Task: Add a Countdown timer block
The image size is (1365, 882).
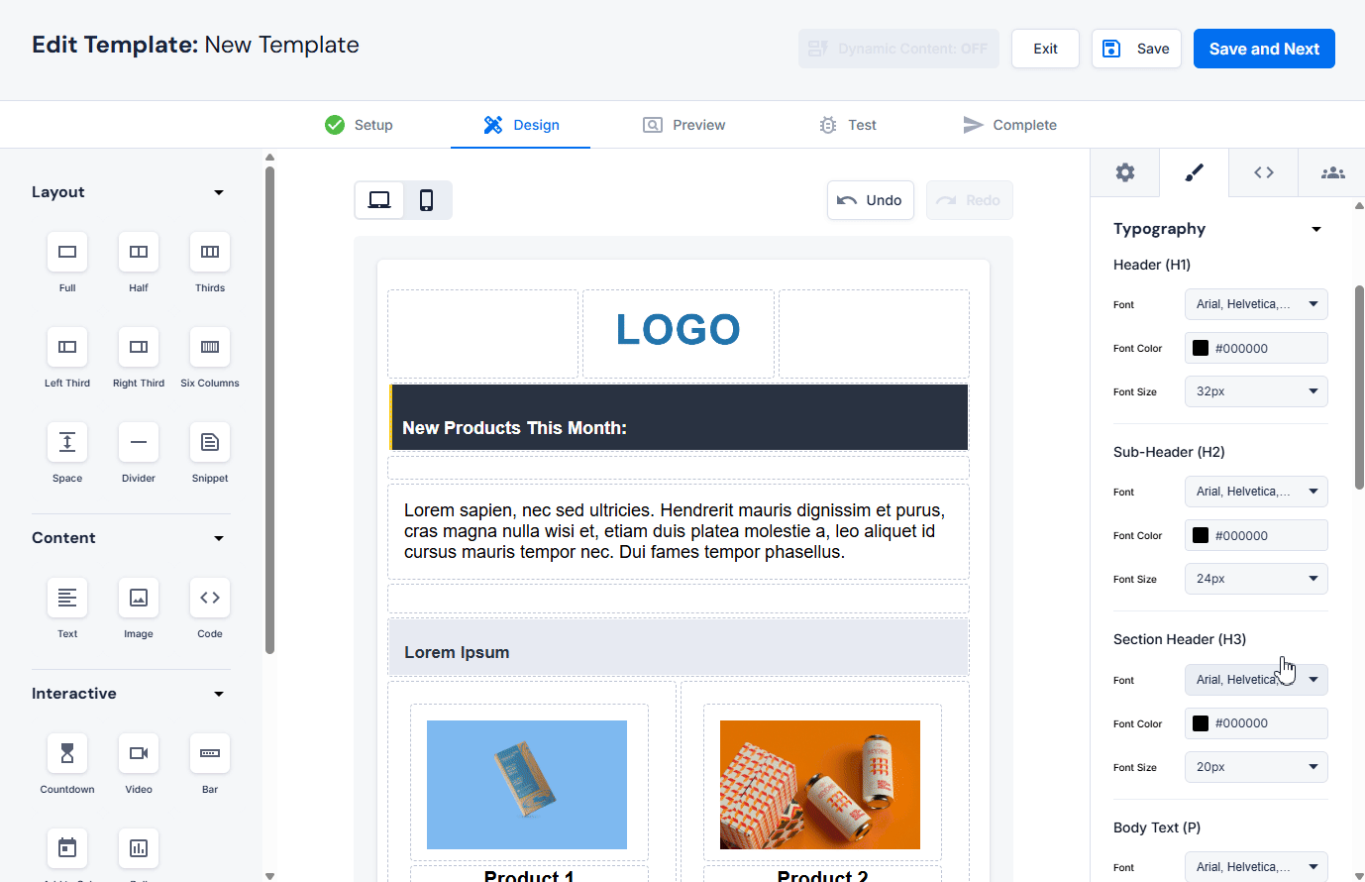Action: pyautogui.click(x=67, y=754)
